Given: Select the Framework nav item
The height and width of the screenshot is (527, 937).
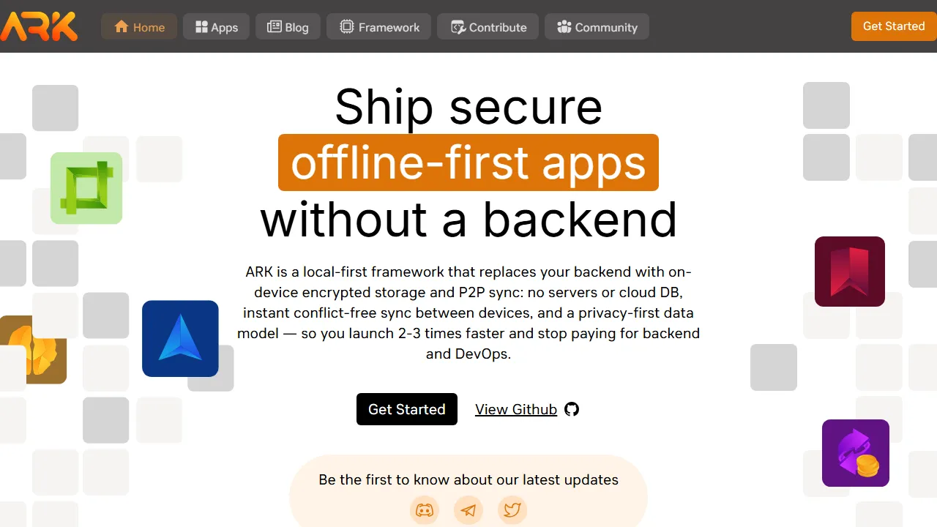Looking at the screenshot, I should coord(378,27).
